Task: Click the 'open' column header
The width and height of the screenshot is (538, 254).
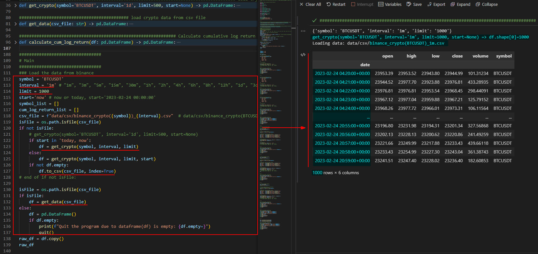Action: (x=387, y=56)
